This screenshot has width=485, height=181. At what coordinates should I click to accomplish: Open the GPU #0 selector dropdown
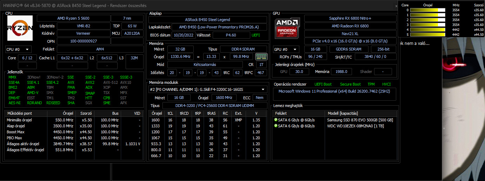pyautogui.click(x=286, y=49)
